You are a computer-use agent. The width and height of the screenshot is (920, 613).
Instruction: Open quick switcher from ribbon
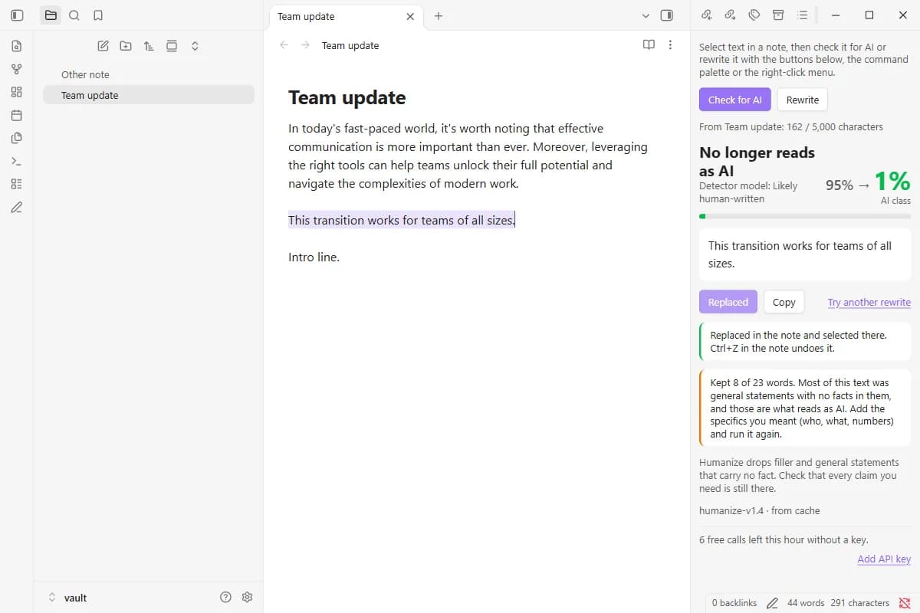tap(17, 46)
